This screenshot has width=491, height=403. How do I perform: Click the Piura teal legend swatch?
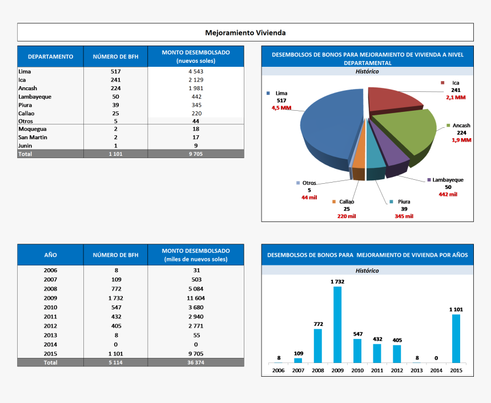[x=392, y=201]
